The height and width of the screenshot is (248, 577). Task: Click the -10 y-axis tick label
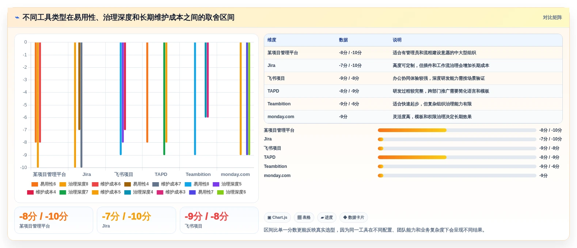click(x=24, y=168)
